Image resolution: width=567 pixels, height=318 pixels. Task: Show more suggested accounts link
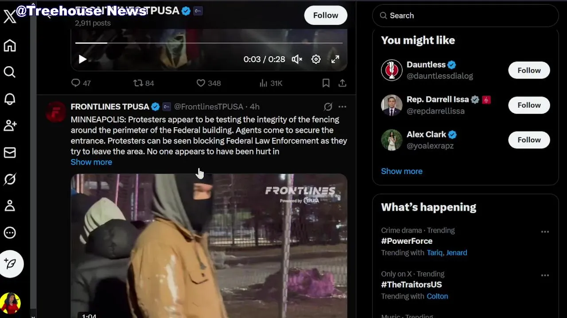pyautogui.click(x=402, y=171)
